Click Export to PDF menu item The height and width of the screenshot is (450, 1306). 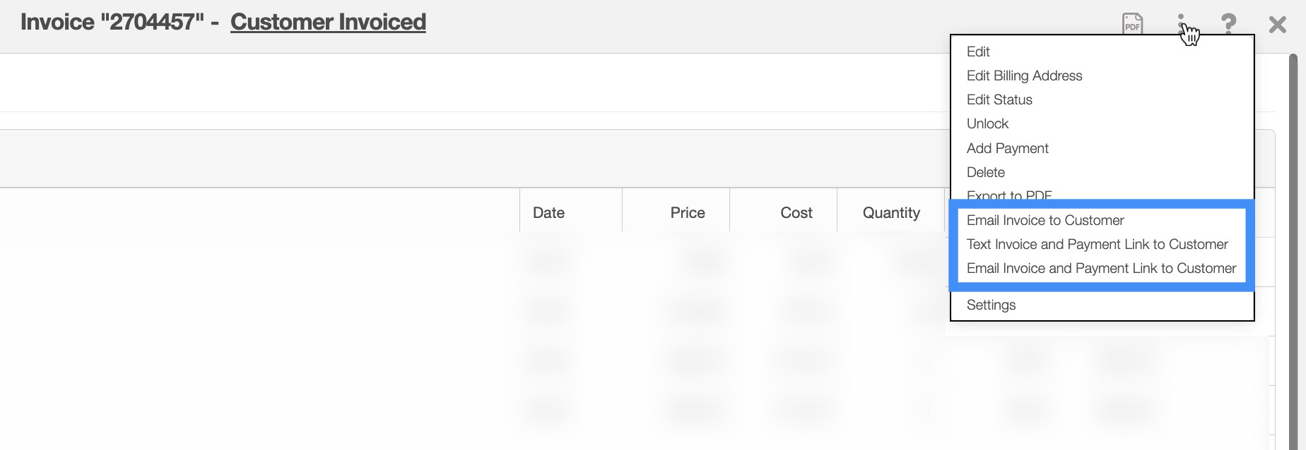click(1008, 195)
